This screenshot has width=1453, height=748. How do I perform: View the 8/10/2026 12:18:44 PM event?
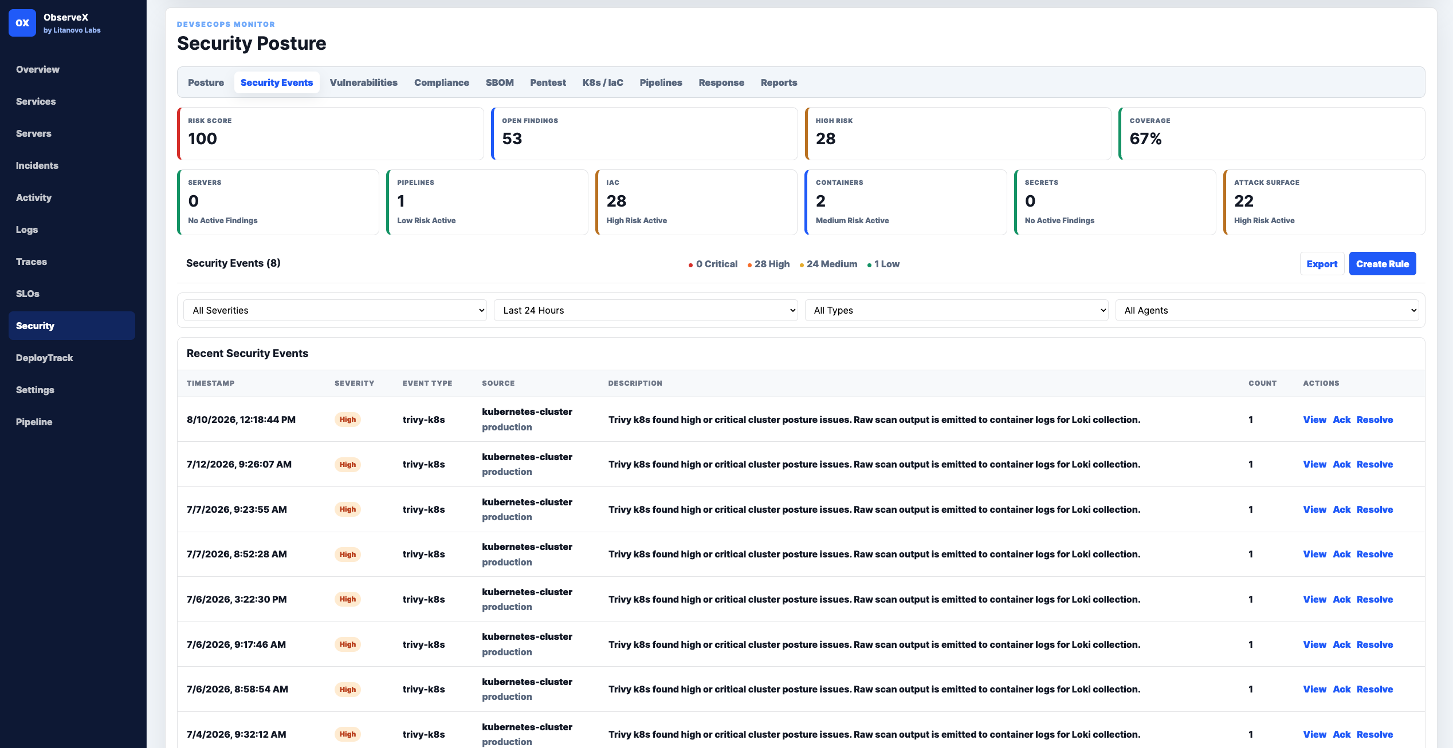(1314, 419)
